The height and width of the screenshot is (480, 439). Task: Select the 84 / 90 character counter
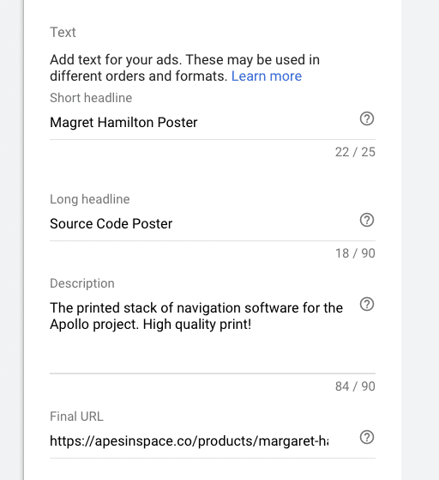(355, 386)
